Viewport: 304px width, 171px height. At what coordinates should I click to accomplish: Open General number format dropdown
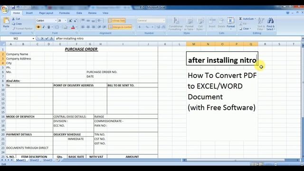(164, 20)
